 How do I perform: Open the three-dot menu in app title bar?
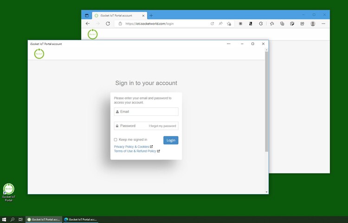tap(229, 44)
